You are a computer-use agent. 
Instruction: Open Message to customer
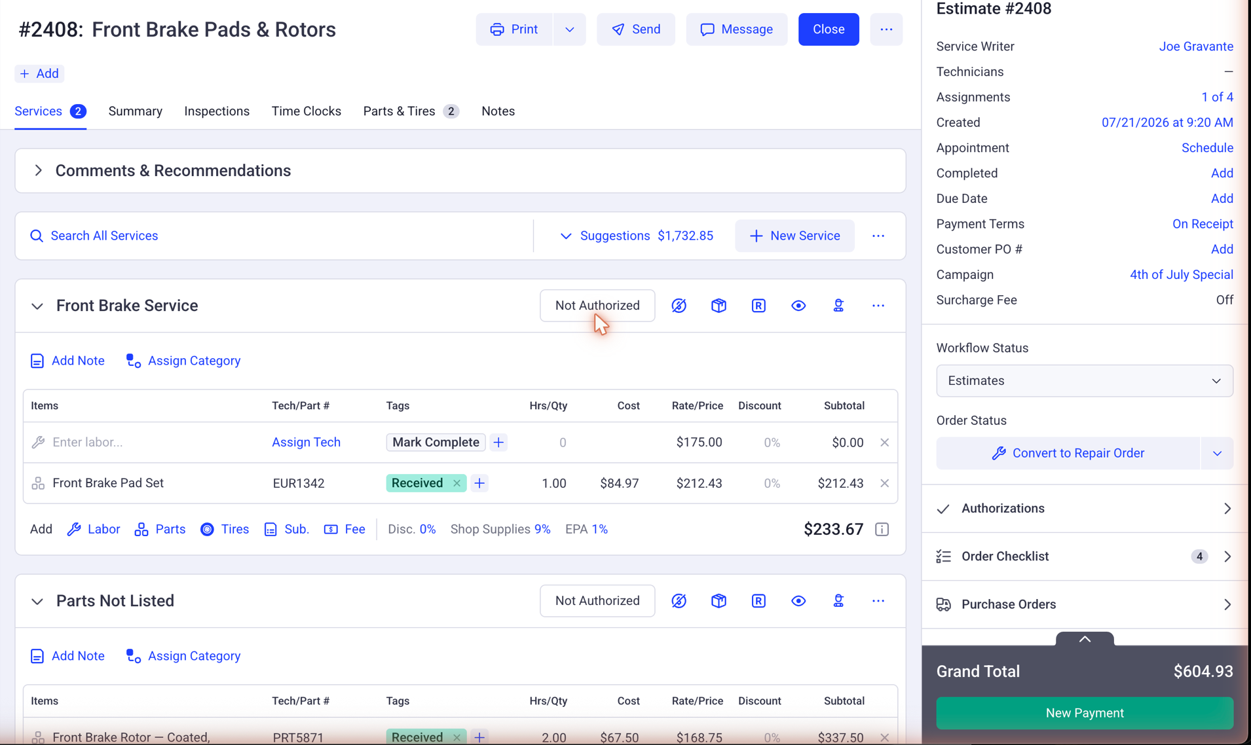(737, 29)
